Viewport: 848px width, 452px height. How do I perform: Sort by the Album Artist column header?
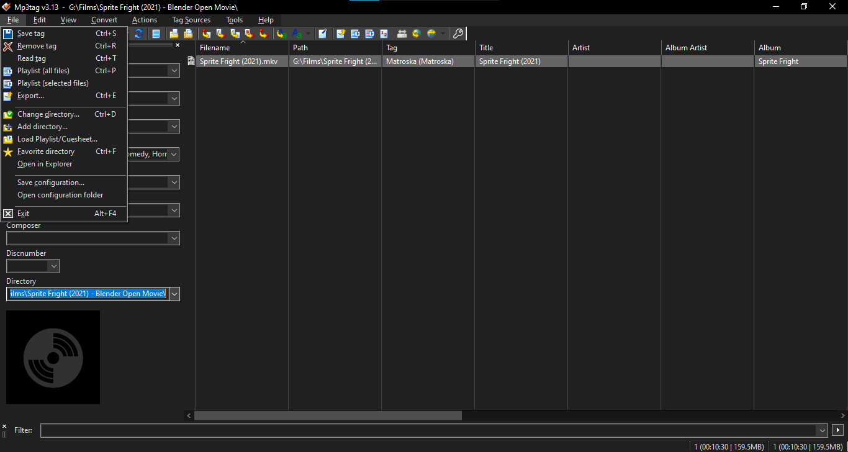tap(708, 48)
